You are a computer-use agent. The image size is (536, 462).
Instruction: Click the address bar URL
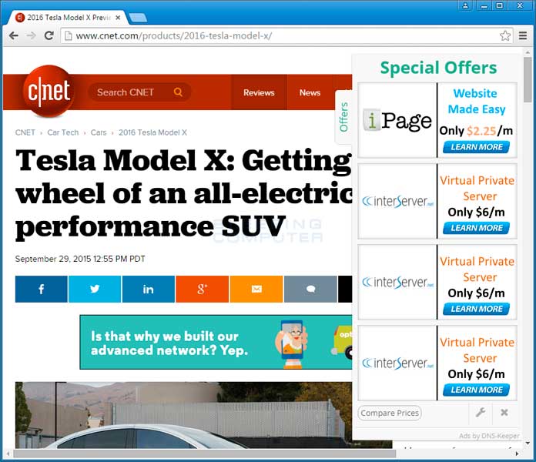tap(173, 35)
